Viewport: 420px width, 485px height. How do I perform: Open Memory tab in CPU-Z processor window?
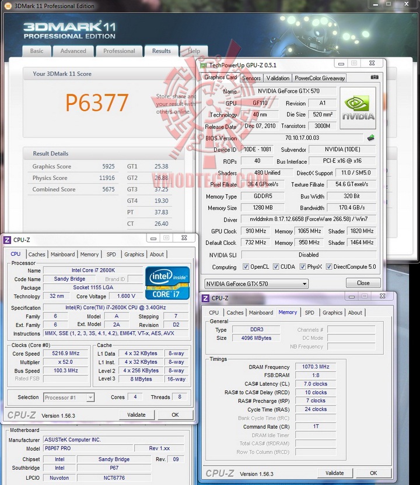(89, 255)
